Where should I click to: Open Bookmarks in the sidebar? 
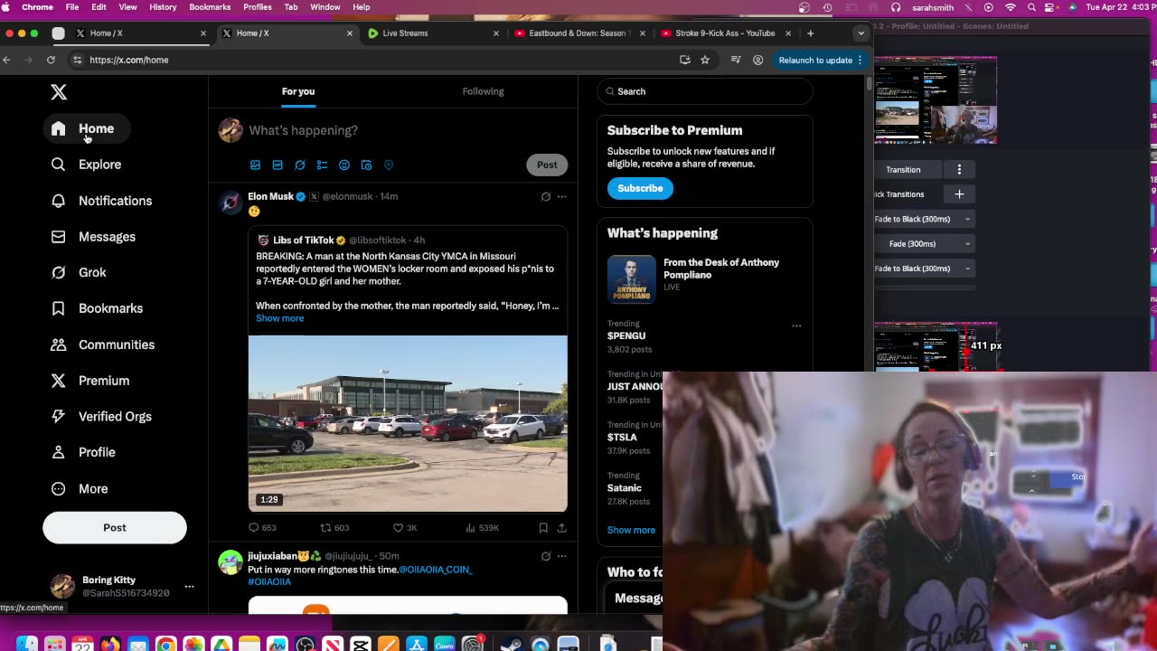coord(98,308)
